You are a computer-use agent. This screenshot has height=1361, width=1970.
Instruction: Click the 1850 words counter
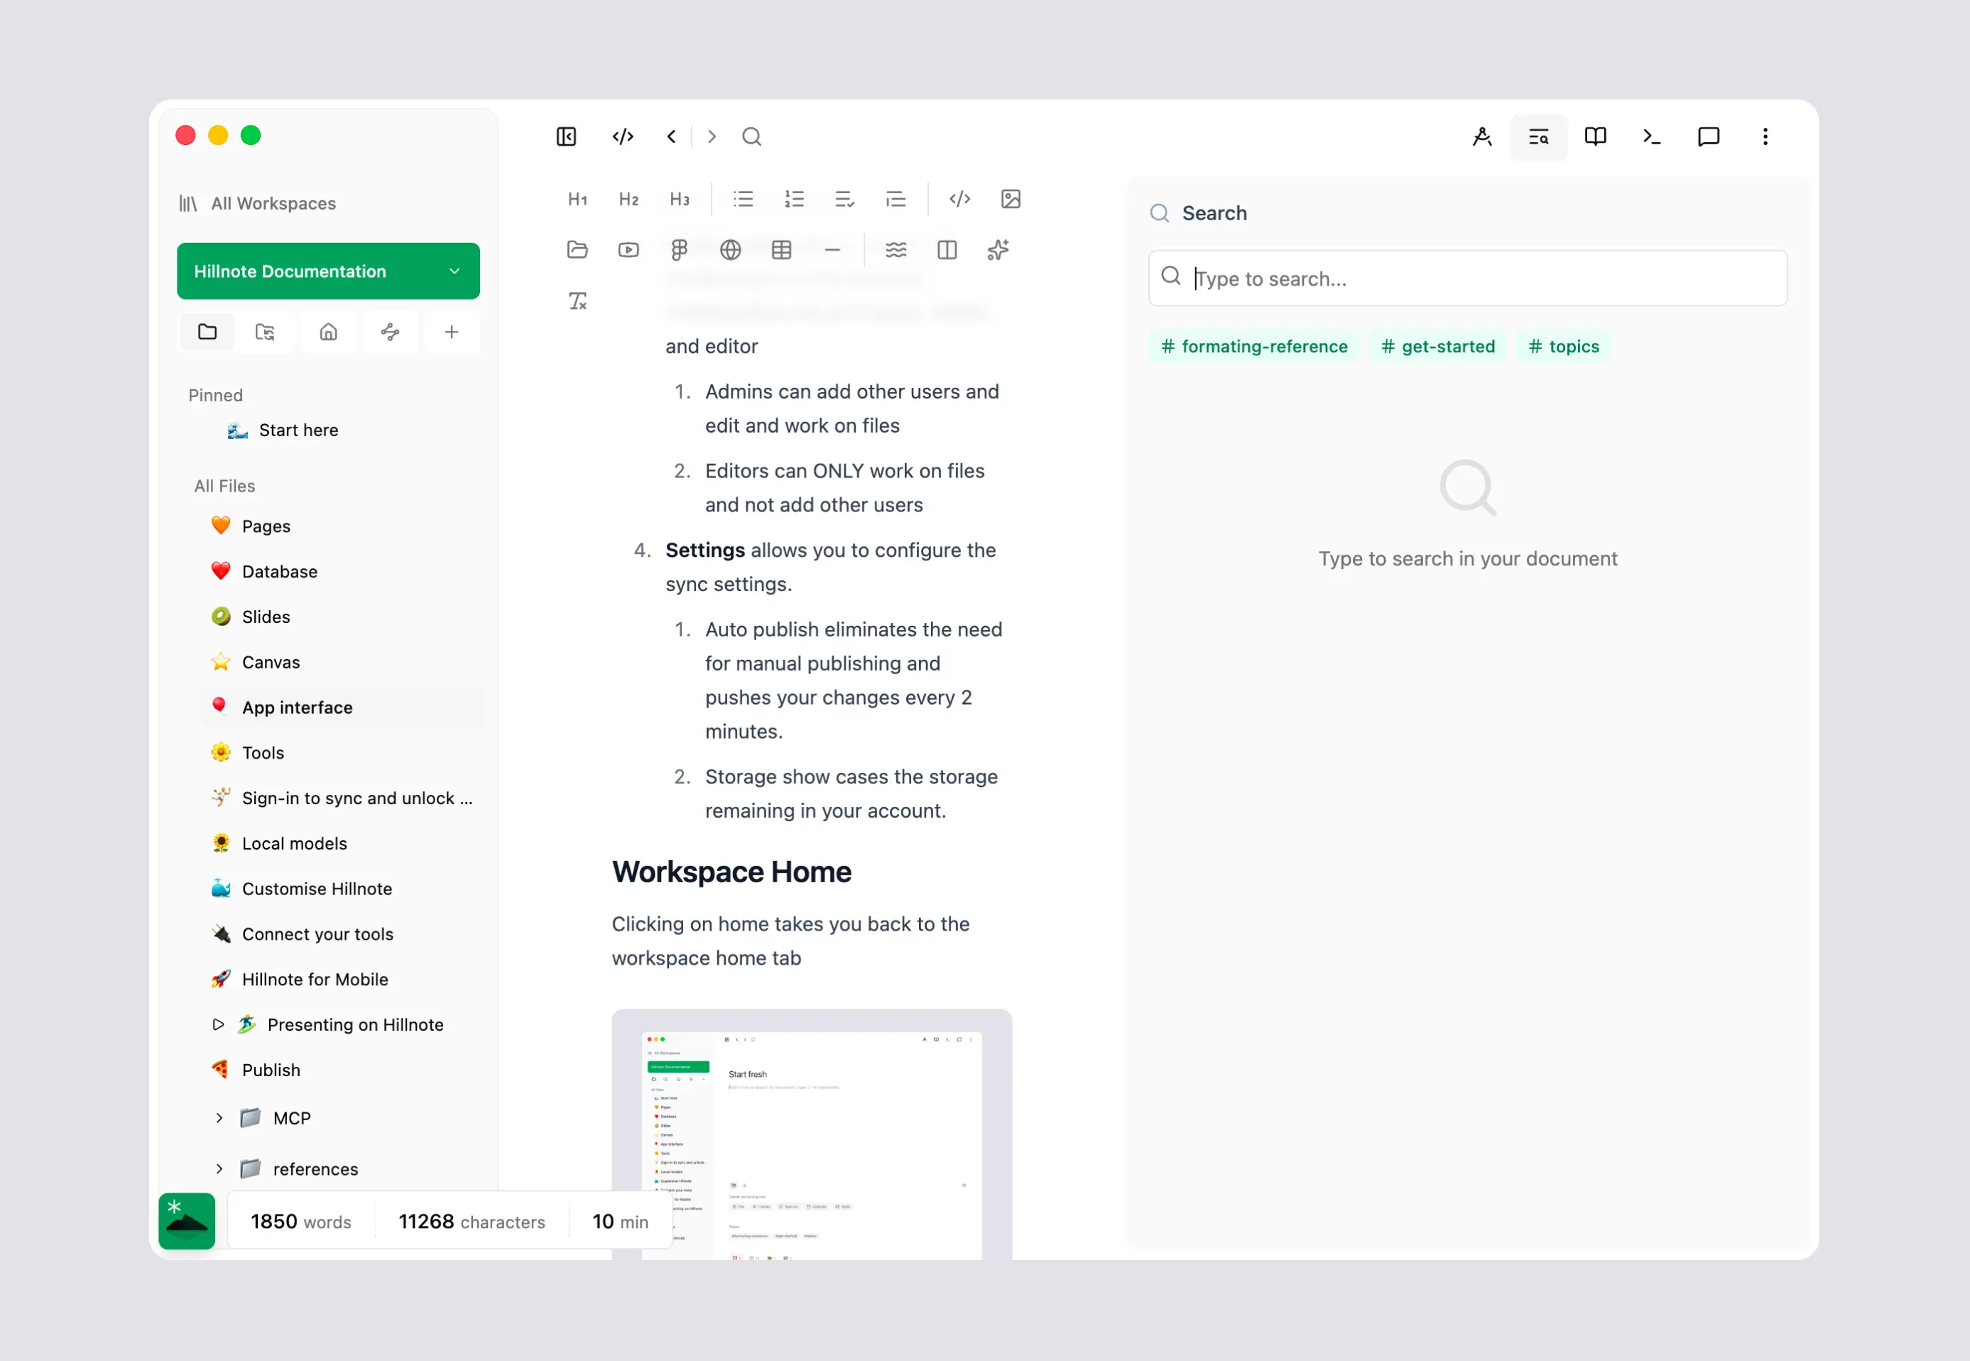coord(301,1221)
